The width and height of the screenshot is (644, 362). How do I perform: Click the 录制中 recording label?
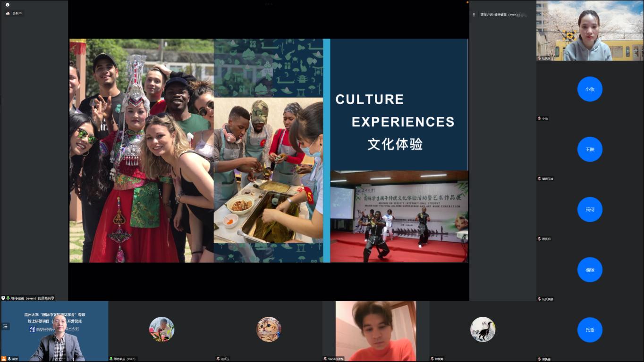click(17, 13)
